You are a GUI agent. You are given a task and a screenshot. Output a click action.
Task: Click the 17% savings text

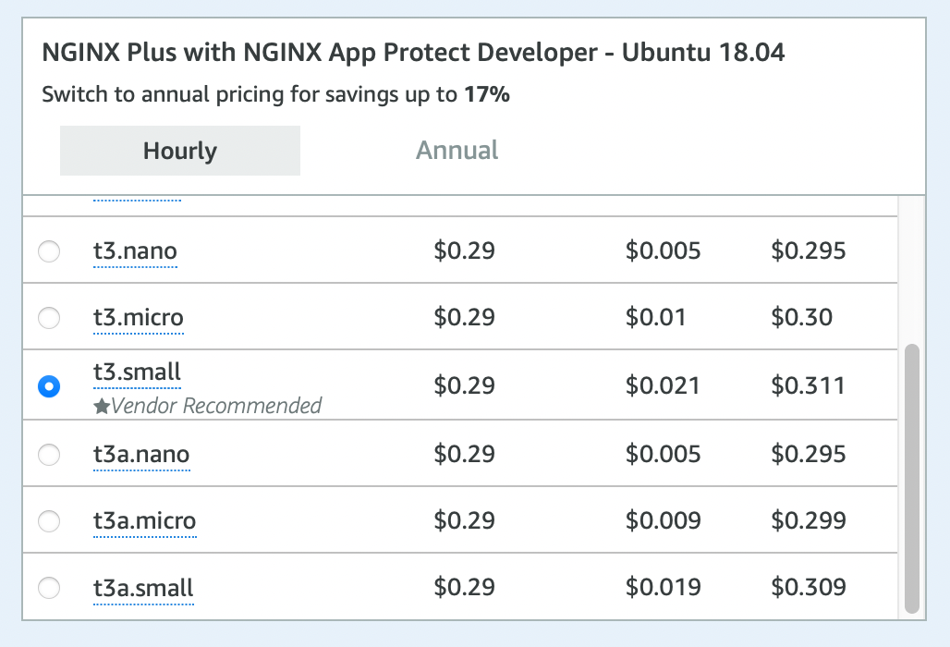coord(487,94)
